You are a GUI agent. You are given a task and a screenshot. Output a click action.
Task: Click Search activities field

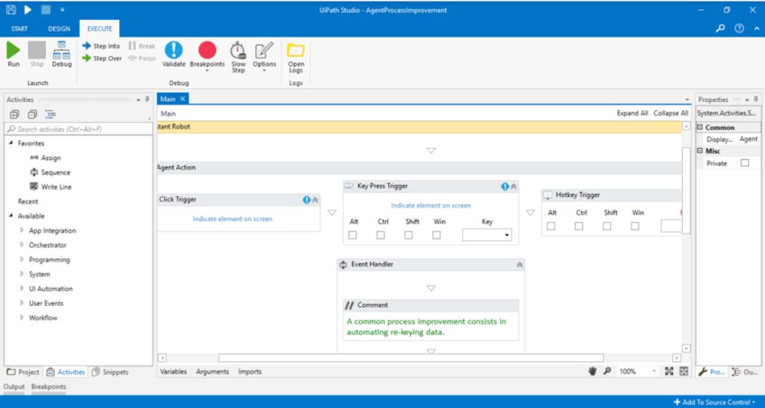click(79, 130)
